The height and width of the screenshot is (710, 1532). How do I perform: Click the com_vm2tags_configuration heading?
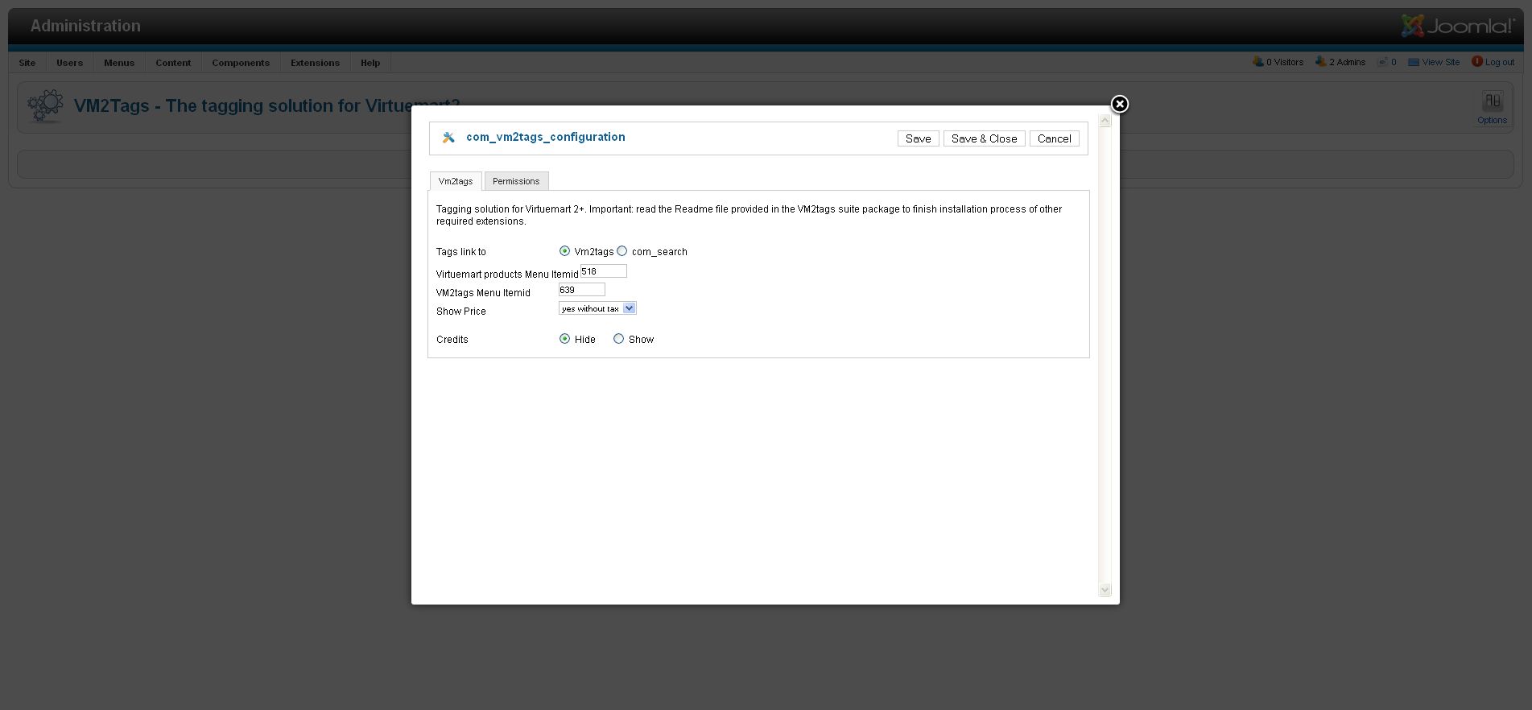click(x=545, y=137)
